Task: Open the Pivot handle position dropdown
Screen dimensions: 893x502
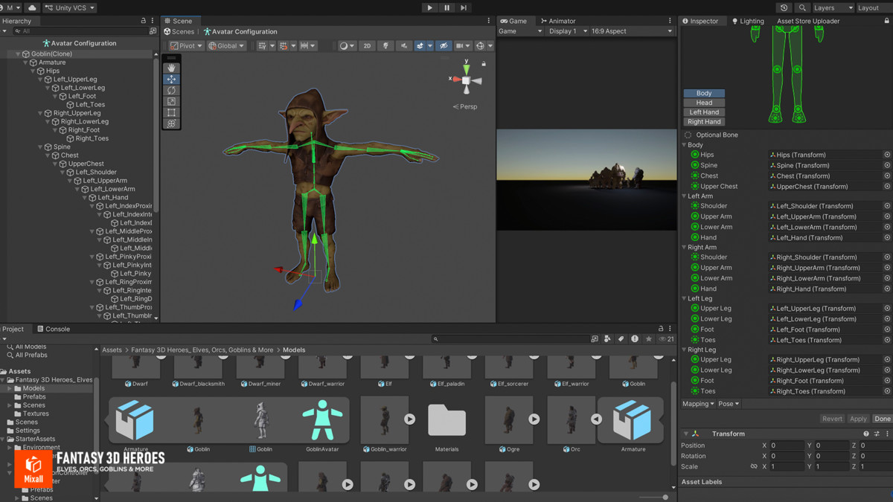Action: 186,46
